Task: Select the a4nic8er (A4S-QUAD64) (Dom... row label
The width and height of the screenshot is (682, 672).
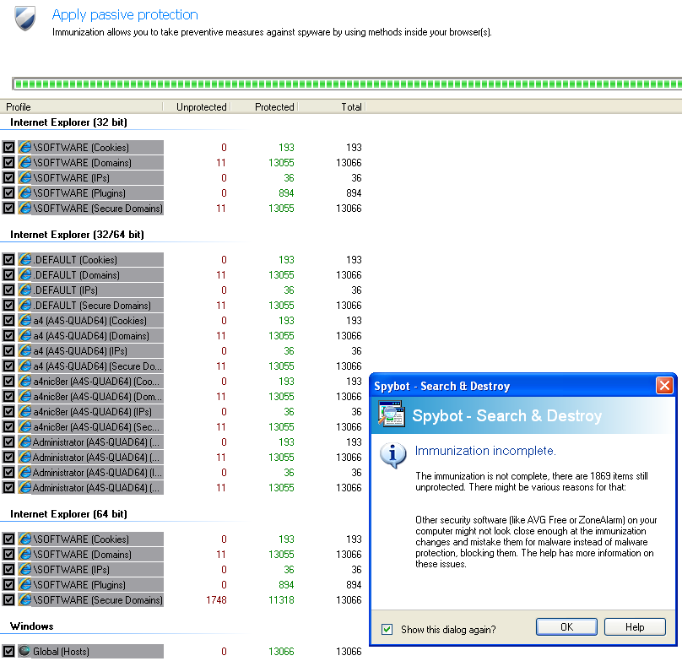Action: tap(97, 397)
